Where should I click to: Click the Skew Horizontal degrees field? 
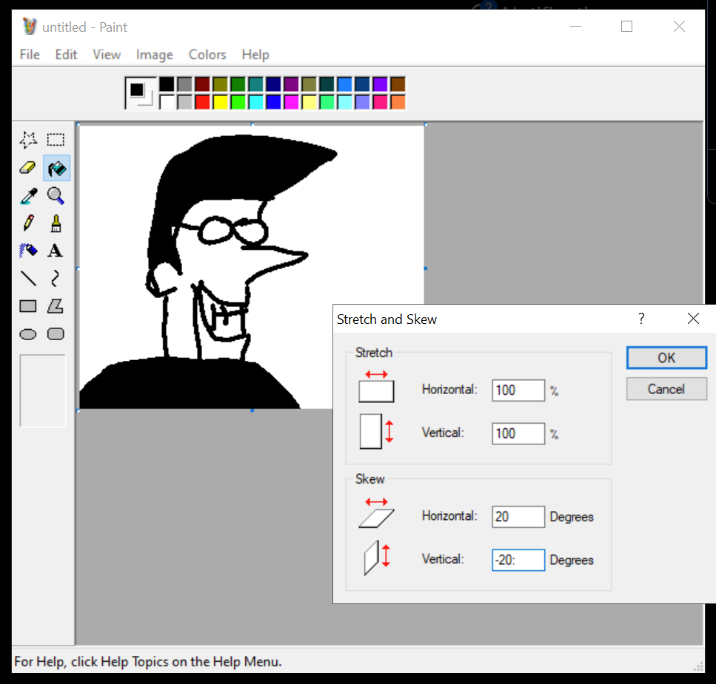pos(518,517)
